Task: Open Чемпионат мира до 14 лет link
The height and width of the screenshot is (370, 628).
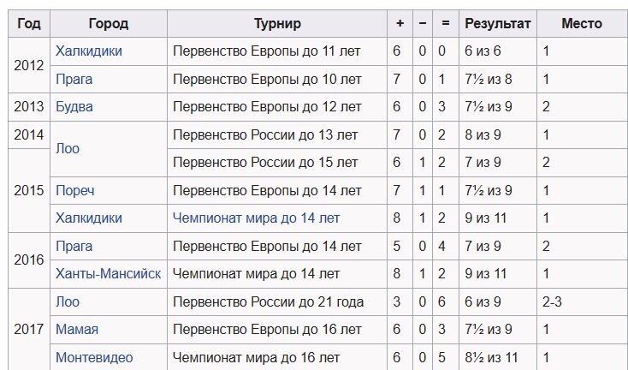Action: pyautogui.click(x=256, y=218)
